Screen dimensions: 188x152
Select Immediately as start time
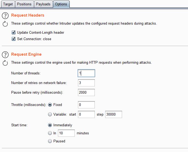(50, 125)
